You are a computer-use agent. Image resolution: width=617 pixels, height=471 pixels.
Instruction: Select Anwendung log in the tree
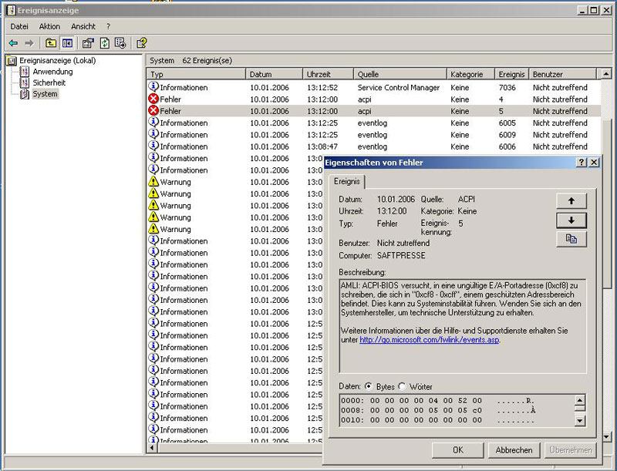click(x=52, y=72)
